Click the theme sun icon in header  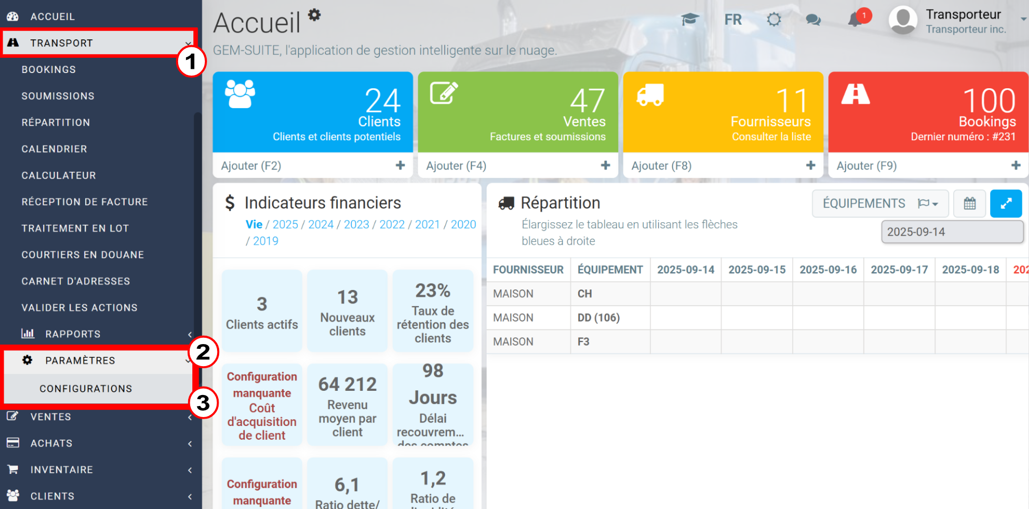[x=774, y=20]
